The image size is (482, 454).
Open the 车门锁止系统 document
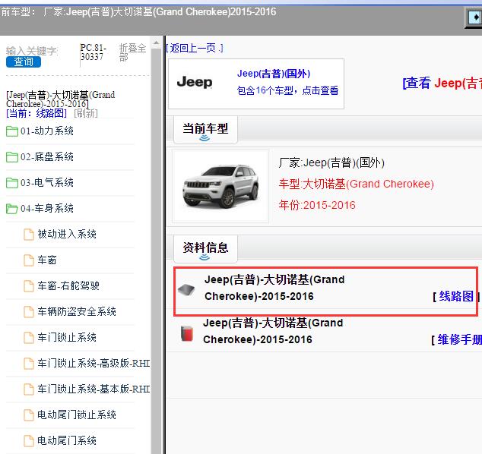click(67, 337)
